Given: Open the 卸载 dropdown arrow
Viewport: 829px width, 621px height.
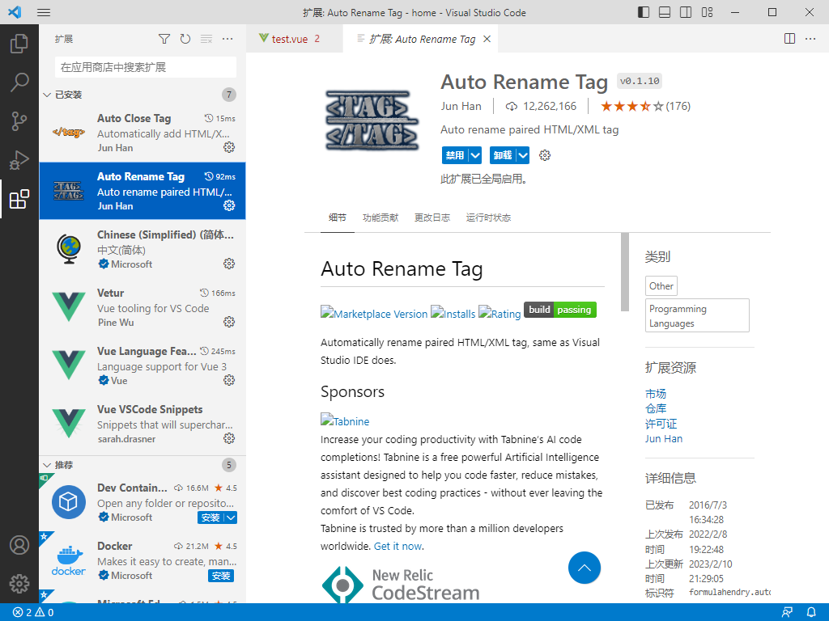Looking at the screenshot, I should 523,155.
